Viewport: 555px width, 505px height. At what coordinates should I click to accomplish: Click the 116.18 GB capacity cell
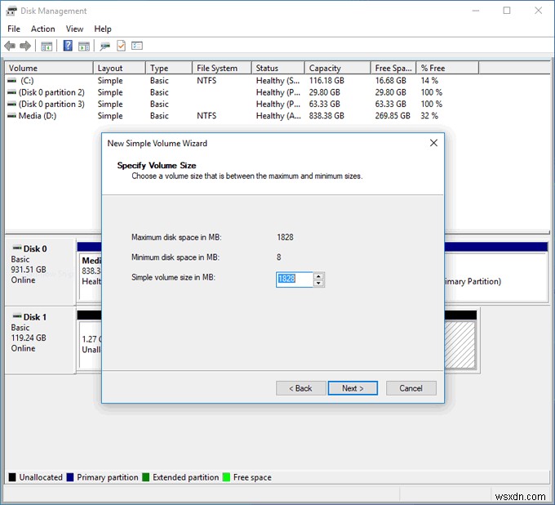326,80
